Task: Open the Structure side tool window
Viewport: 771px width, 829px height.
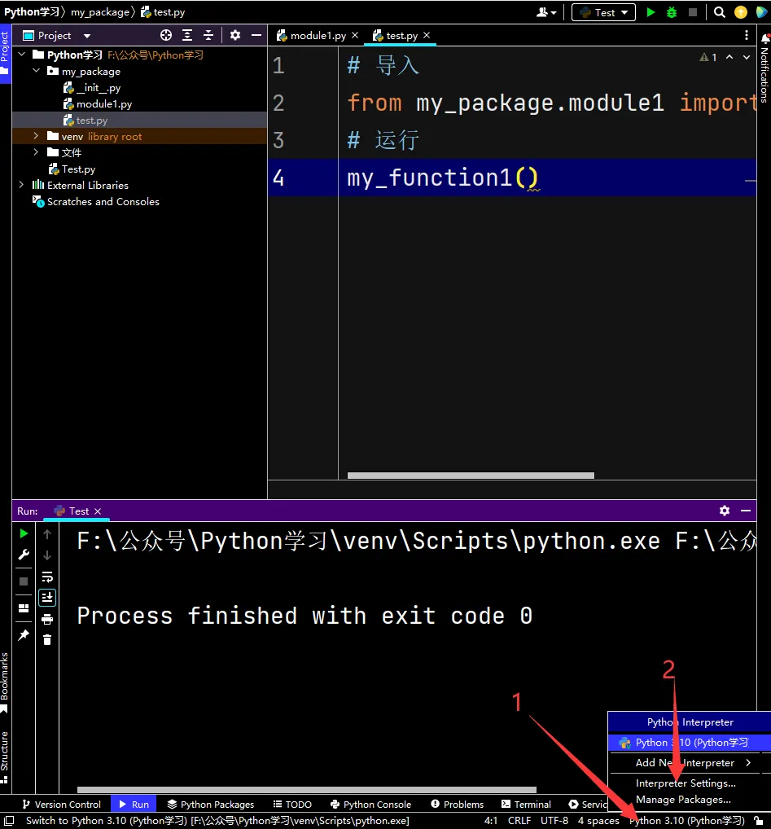Action: coord(5,757)
